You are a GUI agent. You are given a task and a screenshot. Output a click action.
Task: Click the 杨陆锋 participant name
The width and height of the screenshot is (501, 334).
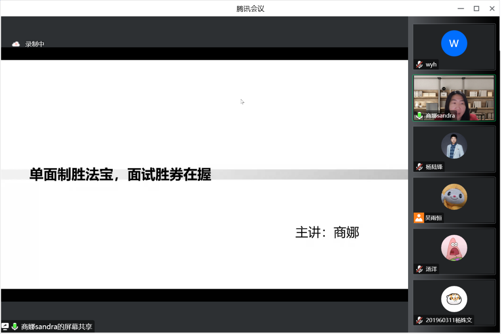point(434,167)
